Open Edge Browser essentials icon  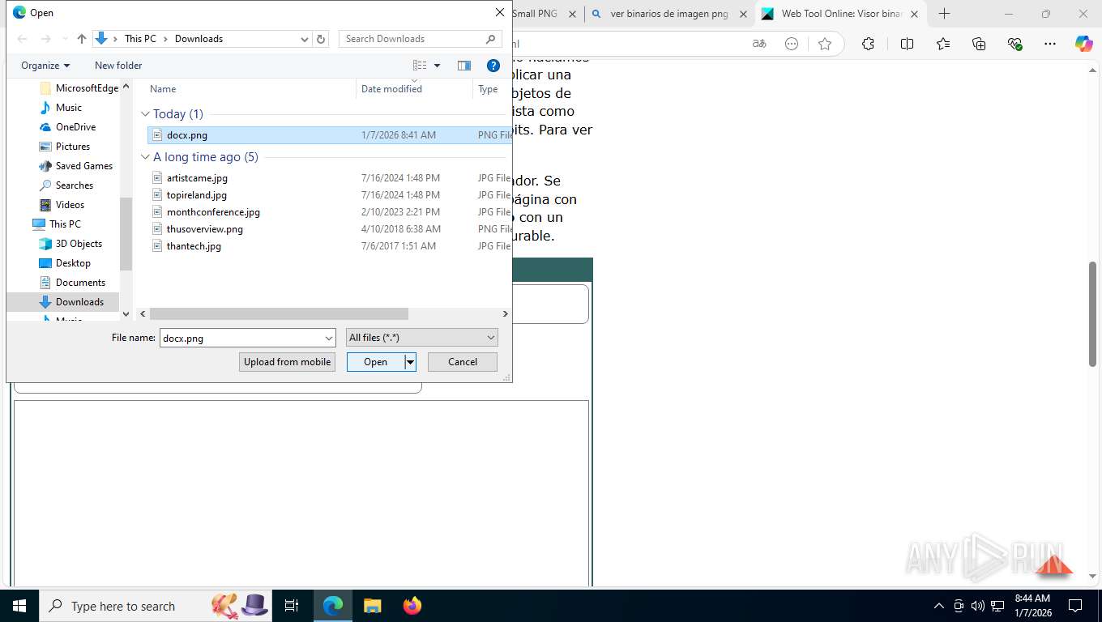(1015, 44)
